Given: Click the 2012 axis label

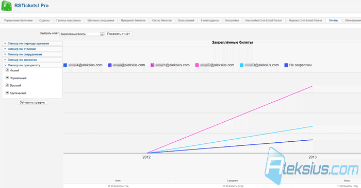Looking at the screenshot, I should tap(146, 157).
